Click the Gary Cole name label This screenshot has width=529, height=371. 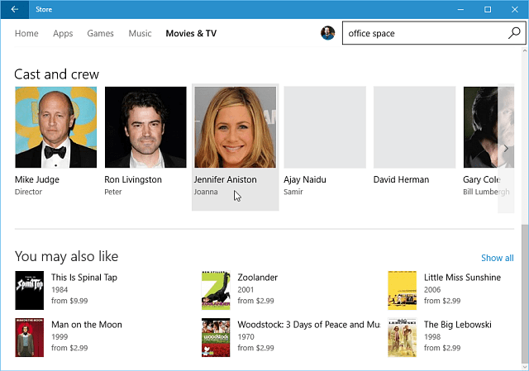pyautogui.click(x=482, y=179)
